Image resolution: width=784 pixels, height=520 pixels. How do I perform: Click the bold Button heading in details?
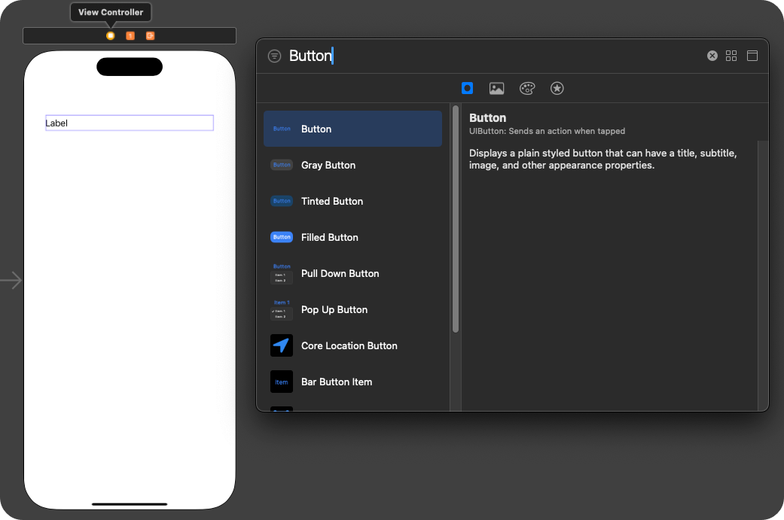click(487, 118)
